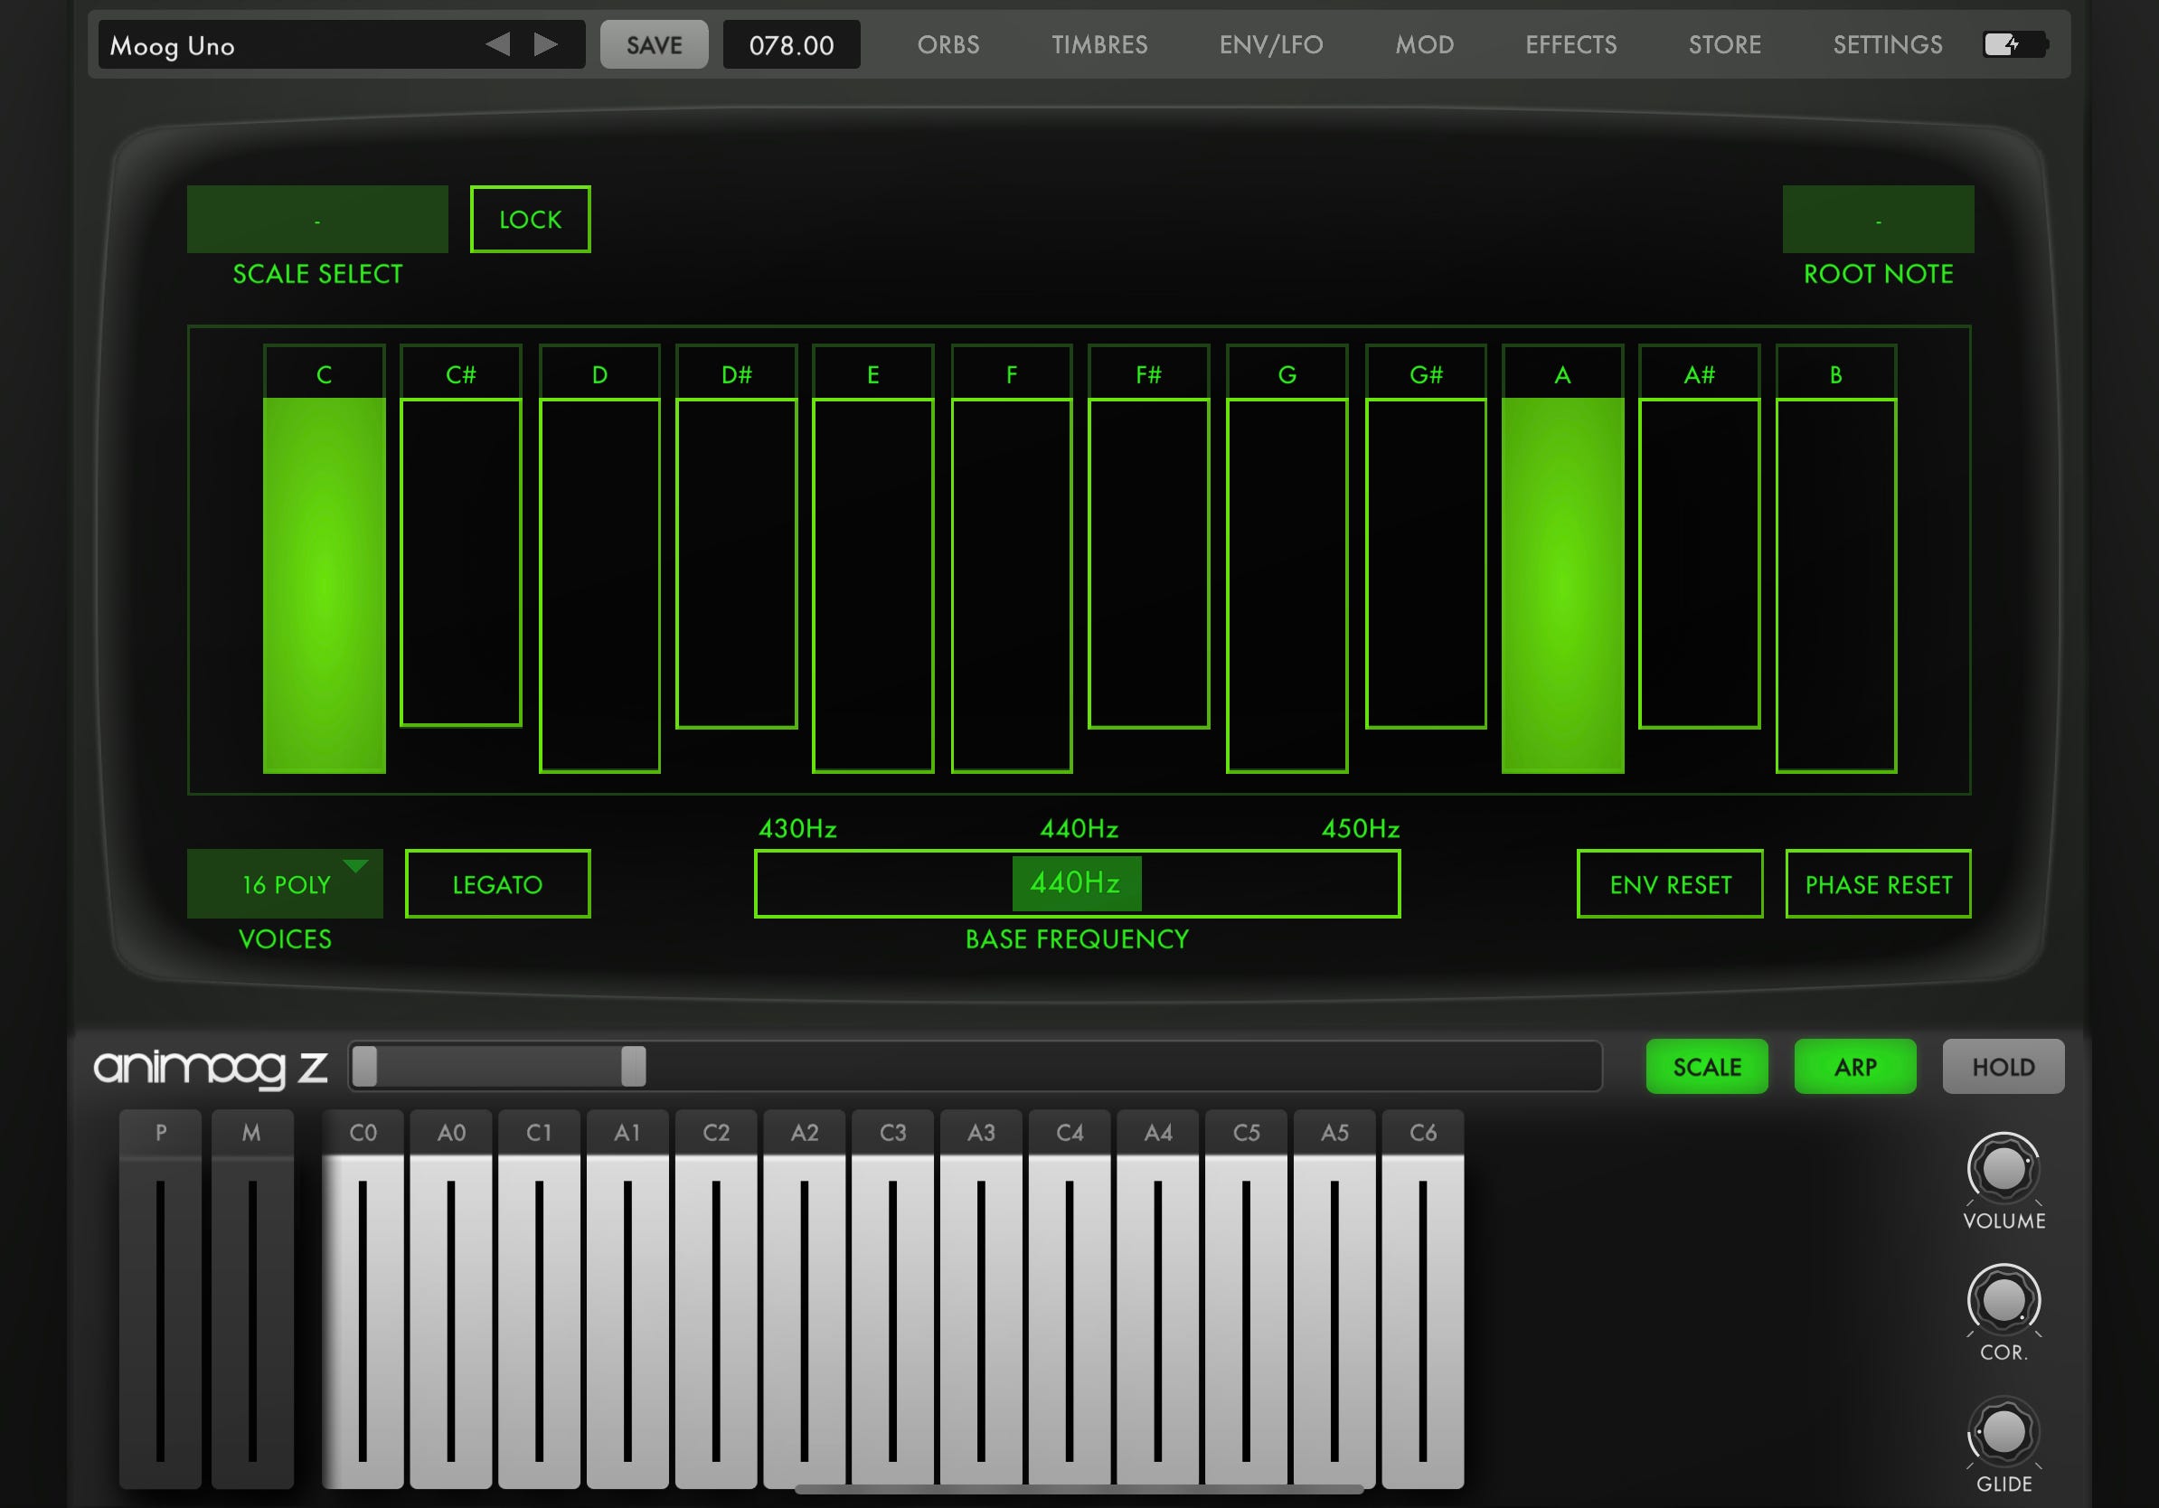
Task: Save the Moog Uno preset
Action: click(x=655, y=44)
